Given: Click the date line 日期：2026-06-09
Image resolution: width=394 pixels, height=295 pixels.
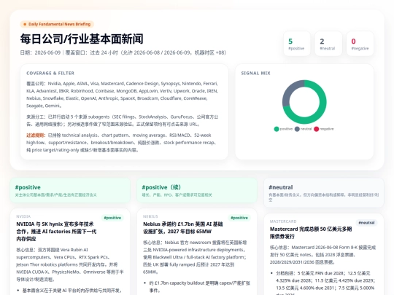Looking at the screenshot, I should 123,52.
